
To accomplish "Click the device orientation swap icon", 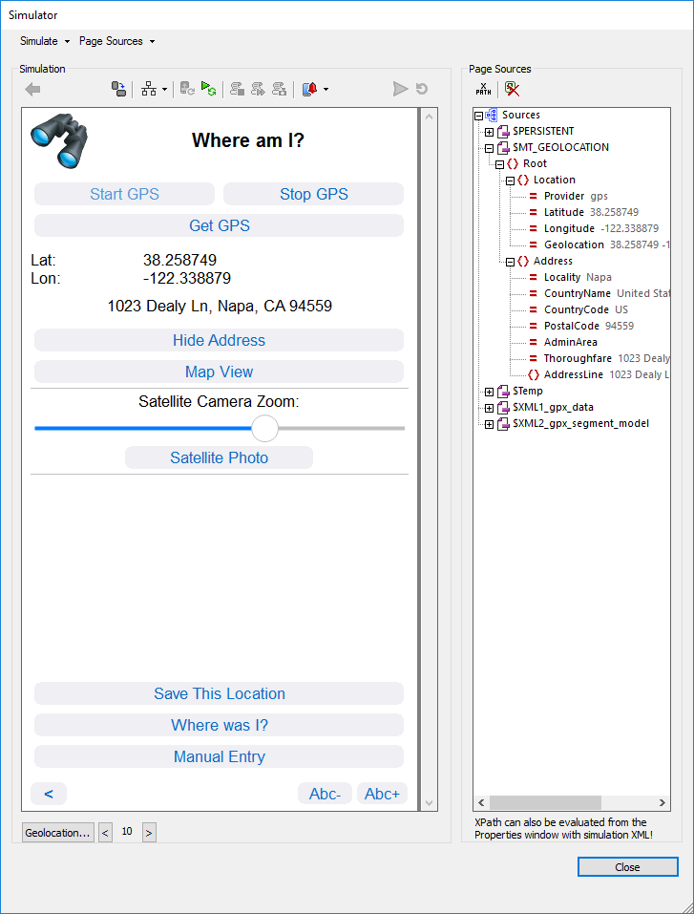I will 118,89.
